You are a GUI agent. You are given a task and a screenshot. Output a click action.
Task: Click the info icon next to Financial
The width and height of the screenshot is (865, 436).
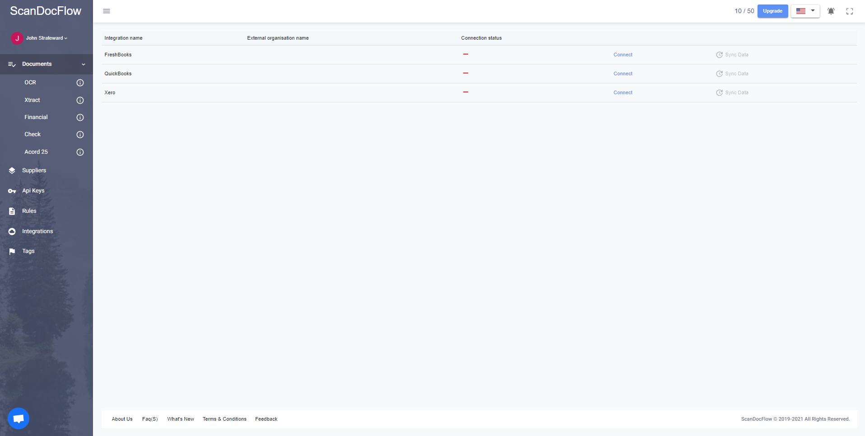click(x=80, y=118)
